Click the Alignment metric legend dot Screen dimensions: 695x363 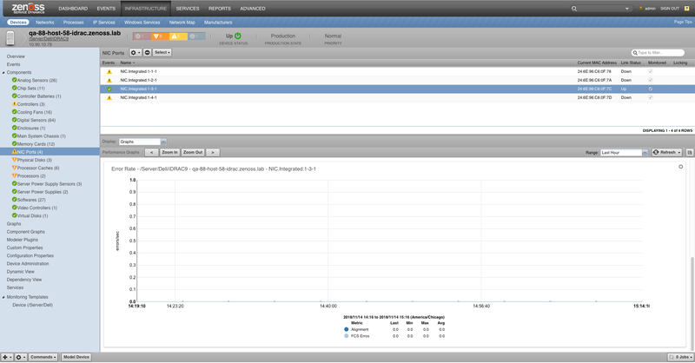click(x=346, y=329)
